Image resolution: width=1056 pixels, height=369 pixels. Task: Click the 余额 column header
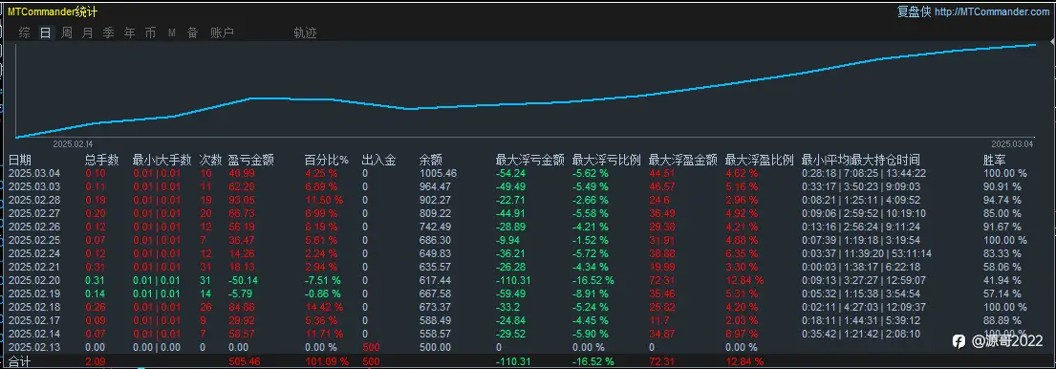tap(430, 161)
